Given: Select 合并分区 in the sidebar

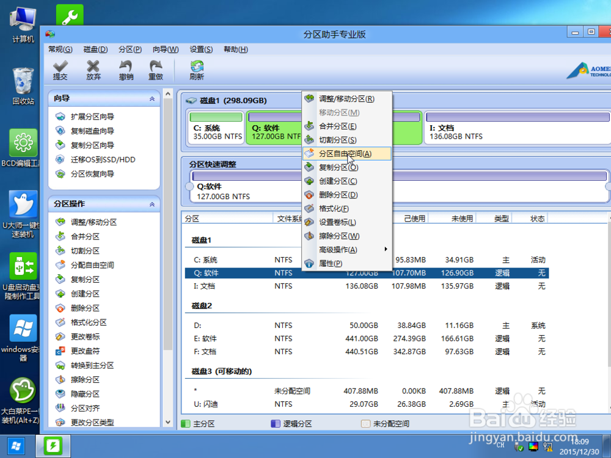Looking at the screenshot, I should point(87,236).
